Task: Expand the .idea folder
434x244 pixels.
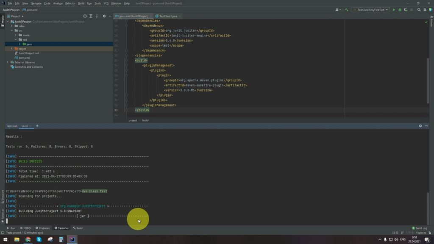Action: [x=11, y=26]
